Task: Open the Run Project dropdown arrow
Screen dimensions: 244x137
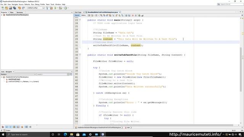Action: click(58, 8)
